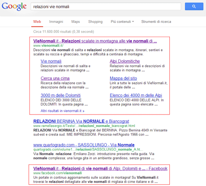Click snippet 'Via Normale. relazione: Emiliano Zorzi'

94,156
